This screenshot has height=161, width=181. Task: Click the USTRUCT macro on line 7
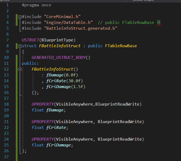30,40
